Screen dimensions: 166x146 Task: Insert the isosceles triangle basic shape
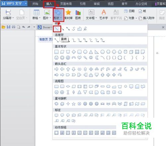click(x=91, y=52)
